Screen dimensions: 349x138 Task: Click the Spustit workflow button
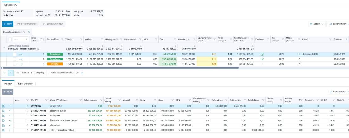tap(27, 24)
